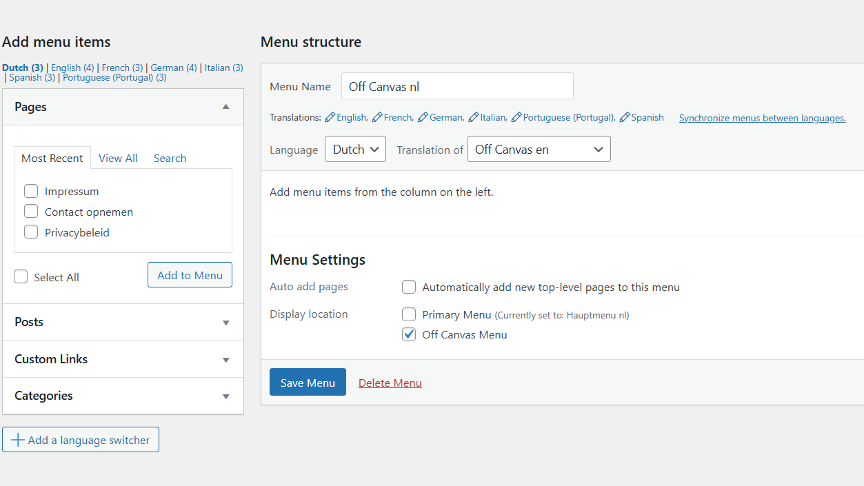Filter items by English (4)

(x=72, y=68)
